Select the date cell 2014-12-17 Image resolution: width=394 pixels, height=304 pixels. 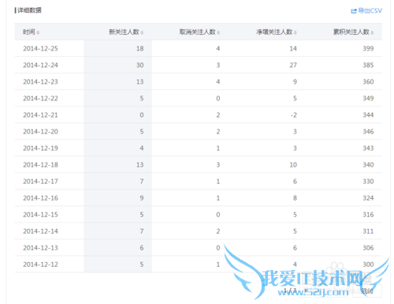[x=40, y=182]
